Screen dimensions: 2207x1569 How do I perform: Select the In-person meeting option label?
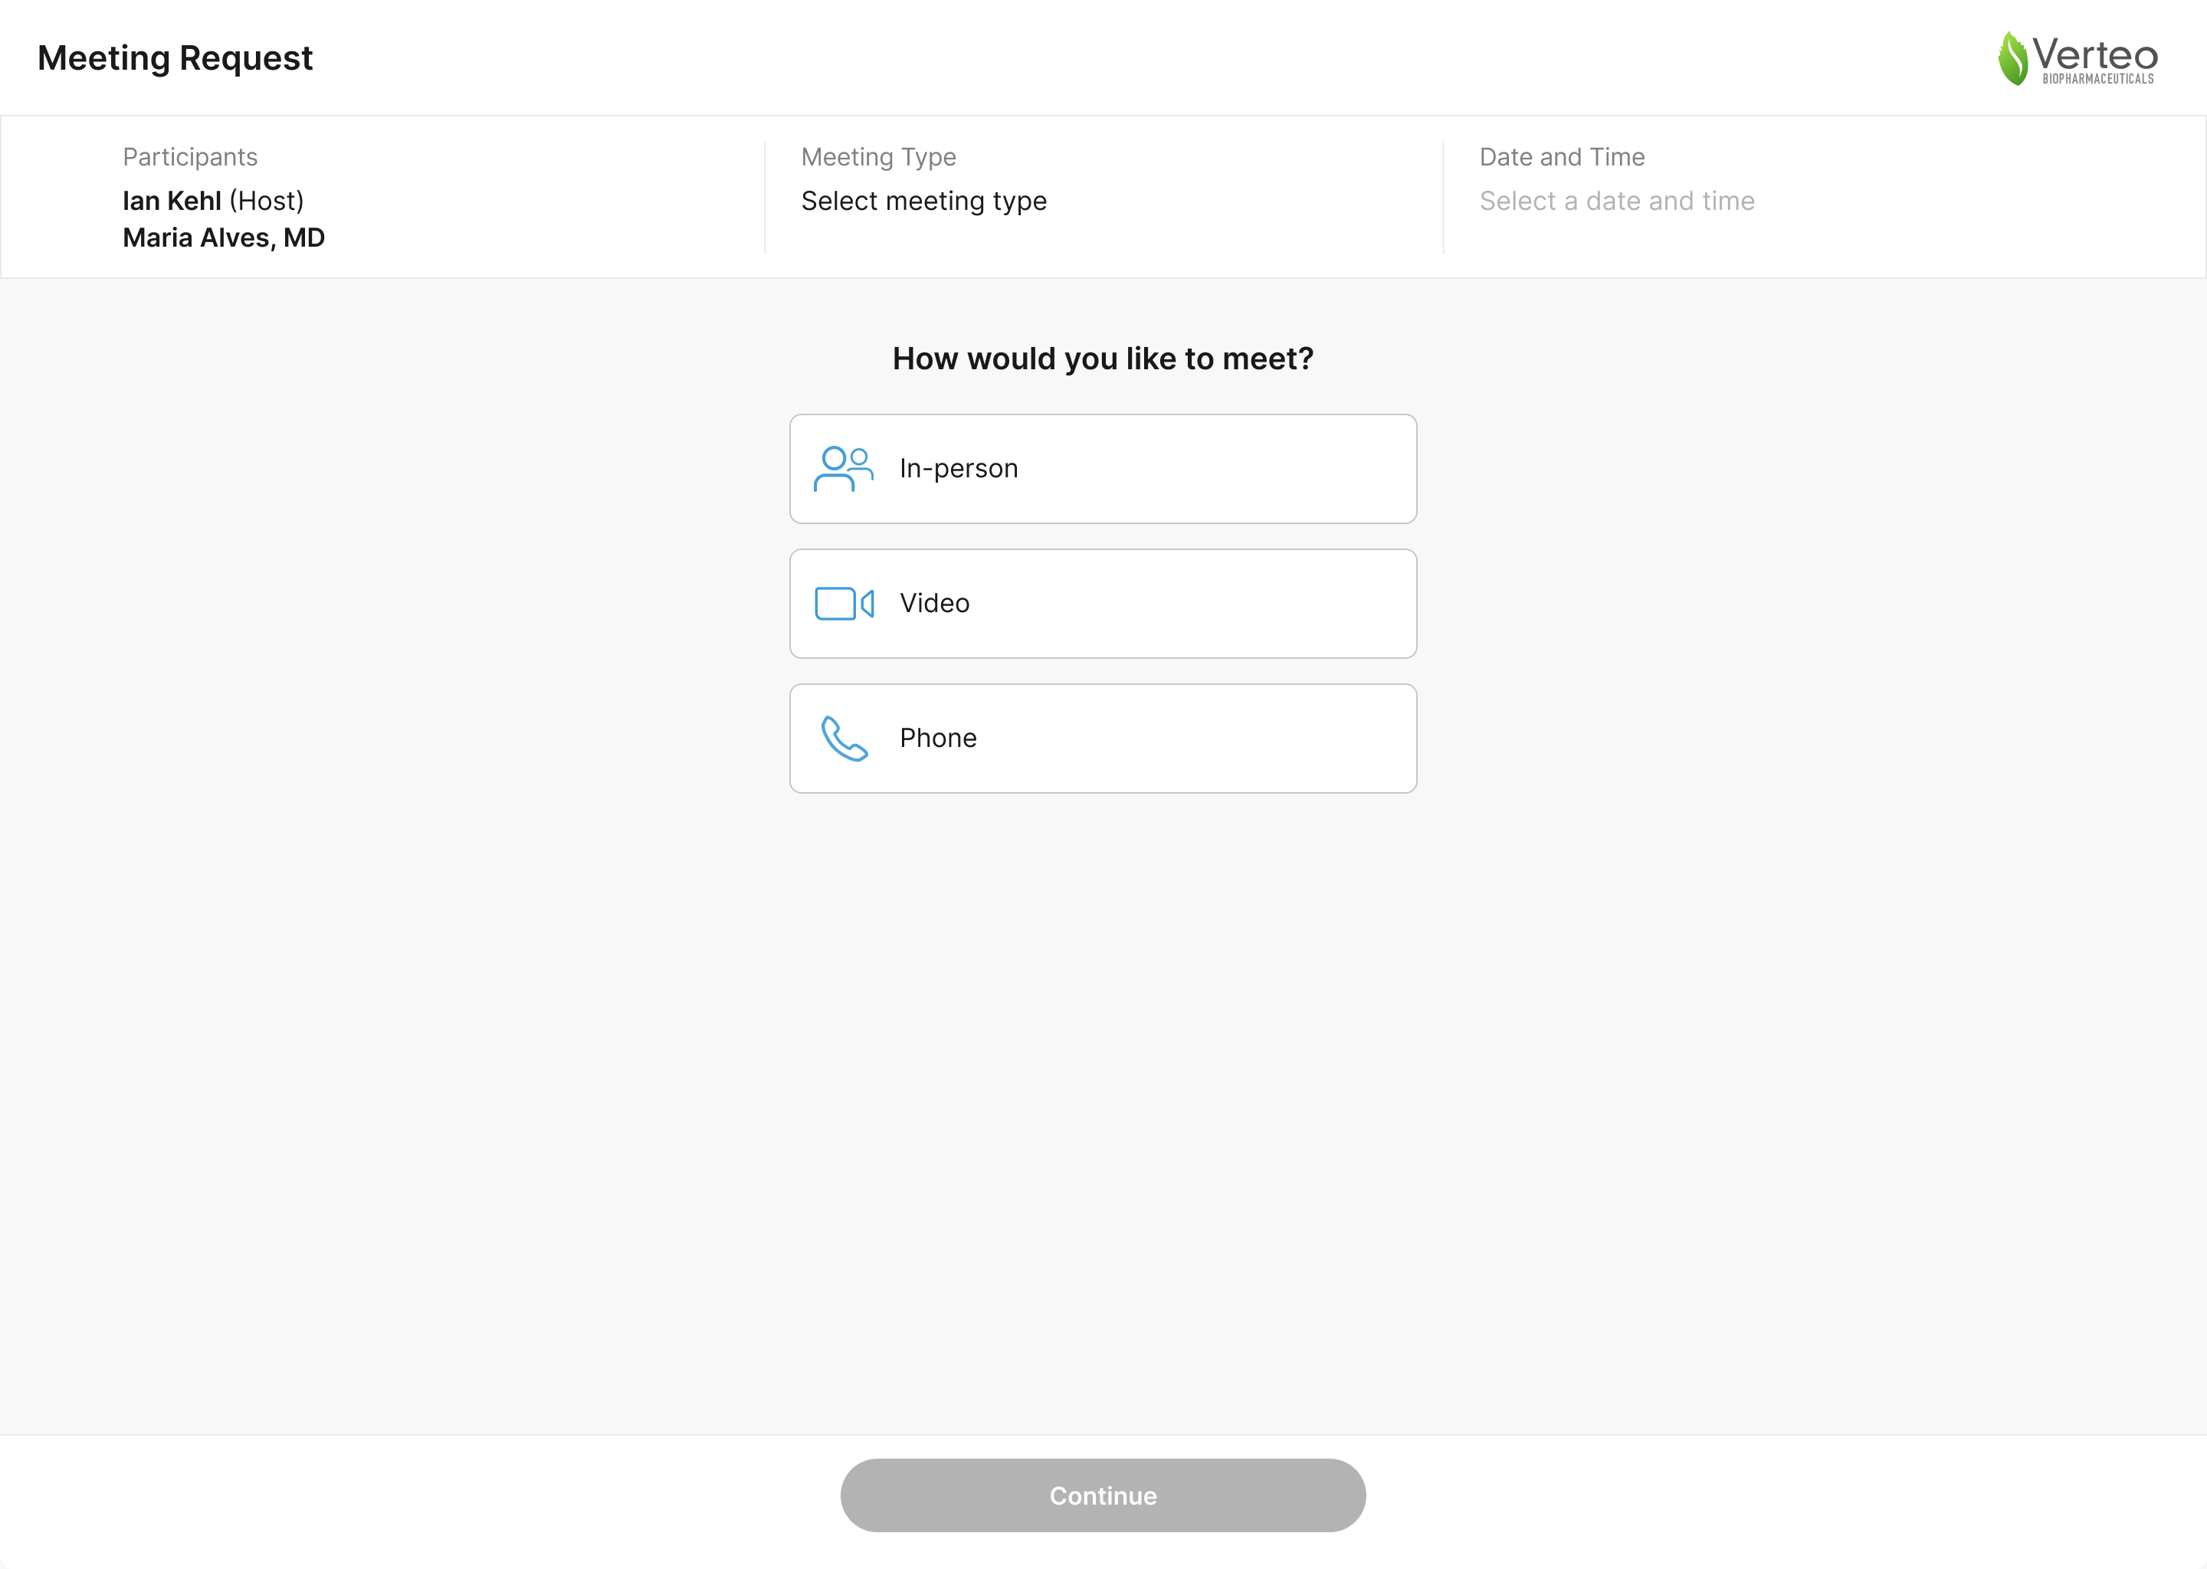(959, 469)
